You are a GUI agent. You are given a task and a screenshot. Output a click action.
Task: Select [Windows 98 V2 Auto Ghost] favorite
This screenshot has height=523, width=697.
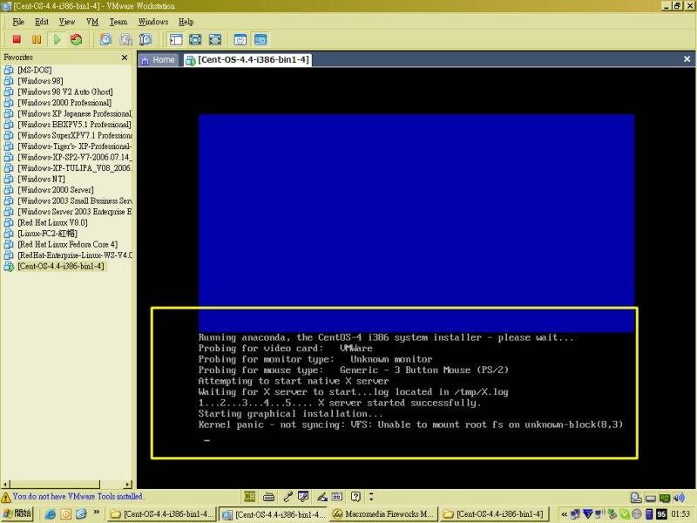[x=58, y=92]
